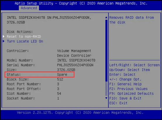
Task: Click the scrollbar down arrow
Action: [x=106, y=98]
